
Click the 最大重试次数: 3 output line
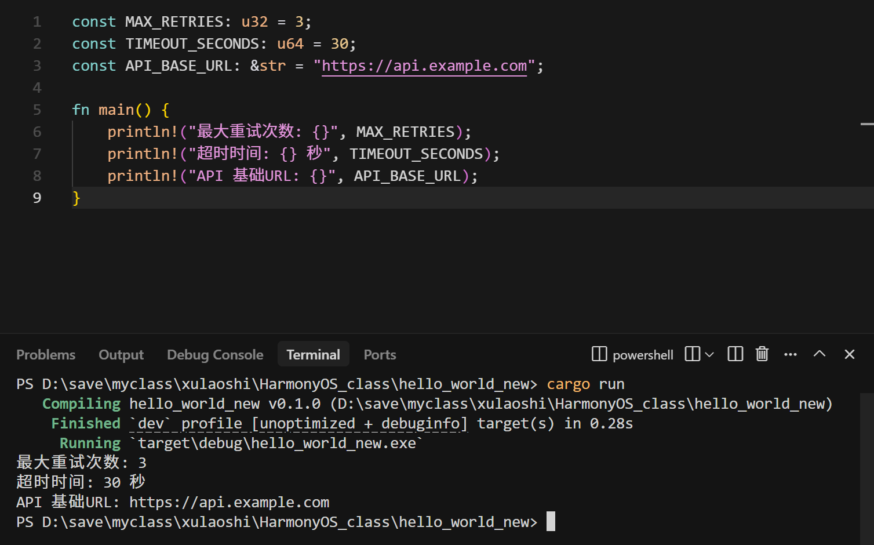[x=81, y=463]
